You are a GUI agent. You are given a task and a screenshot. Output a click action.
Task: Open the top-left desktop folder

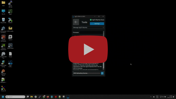click(3, 4)
